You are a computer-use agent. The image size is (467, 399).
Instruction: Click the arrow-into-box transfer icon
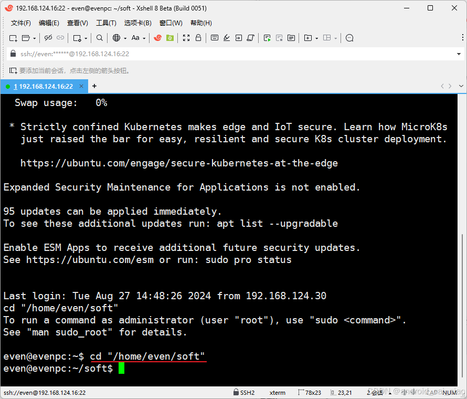[x=239, y=38]
